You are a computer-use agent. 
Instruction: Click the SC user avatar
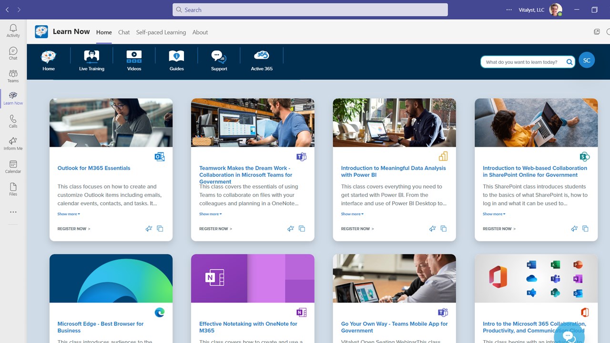coord(587,61)
